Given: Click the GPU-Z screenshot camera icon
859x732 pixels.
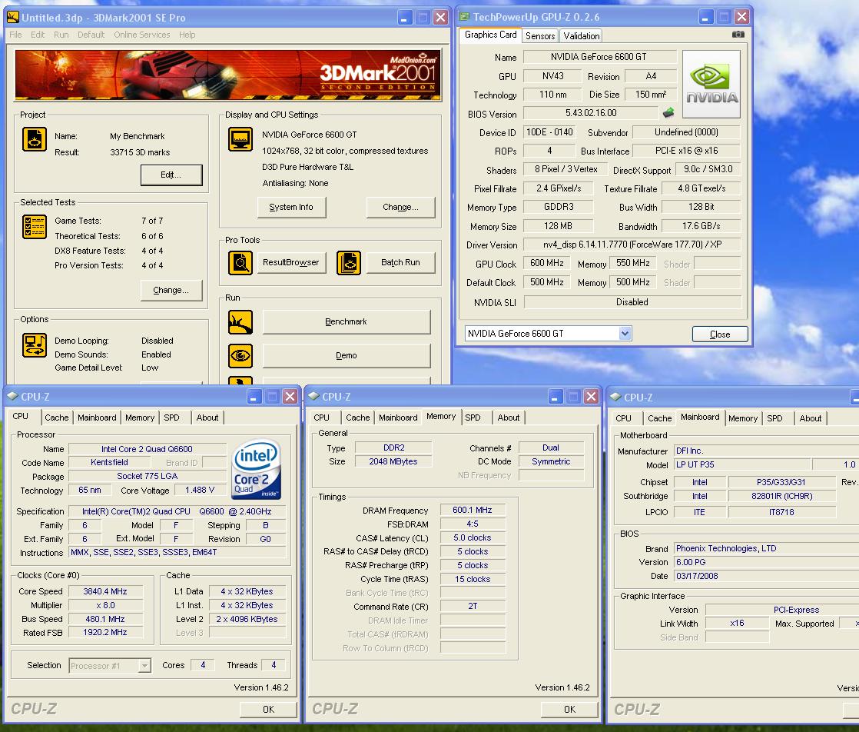Looking at the screenshot, I should click(738, 35).
